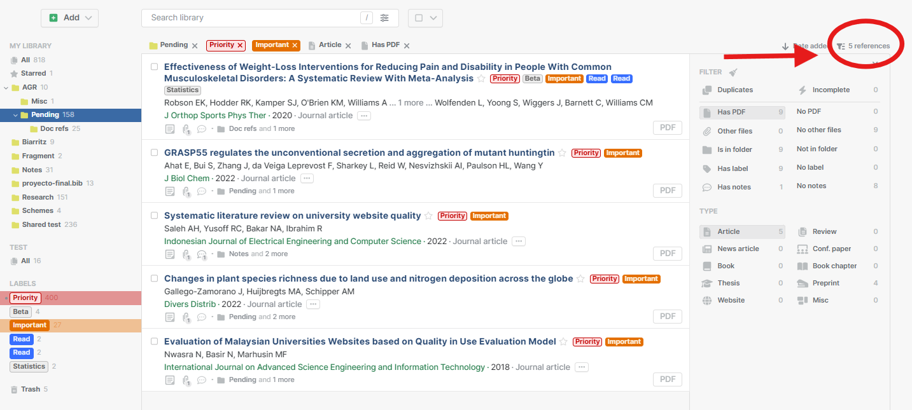
Task: Open advanced search options sliders icon
Action: tap(384, 18)
